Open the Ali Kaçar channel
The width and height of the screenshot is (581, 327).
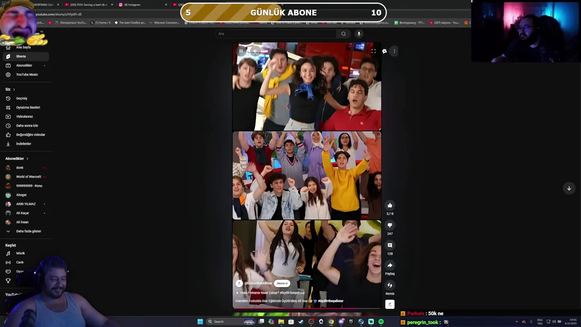[x=26, y=213]
